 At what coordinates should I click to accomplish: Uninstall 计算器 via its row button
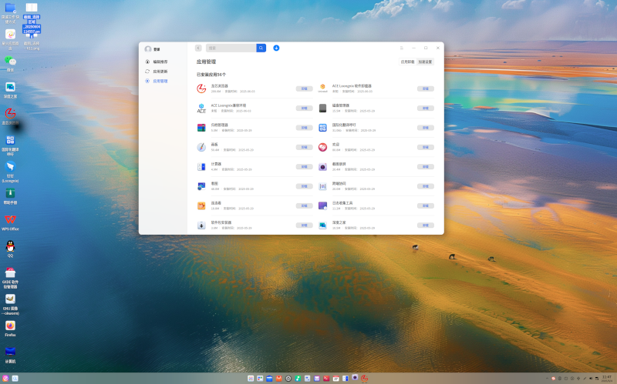tap(304, 167)
